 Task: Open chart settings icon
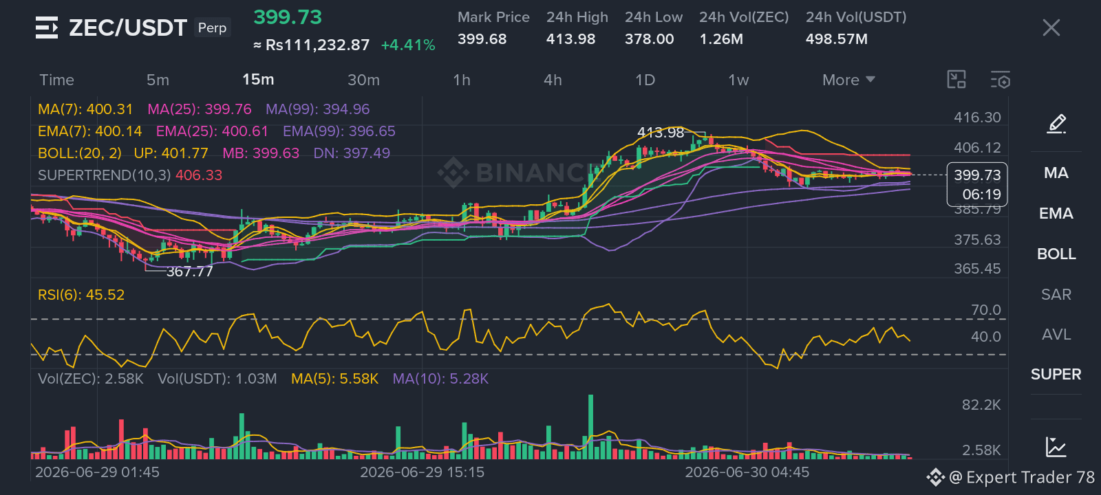point(1001,80)
